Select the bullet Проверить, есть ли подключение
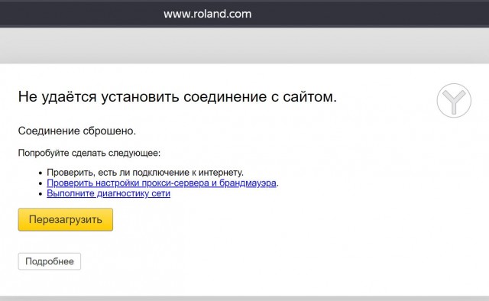489x301 pixels. coord(145,173)
